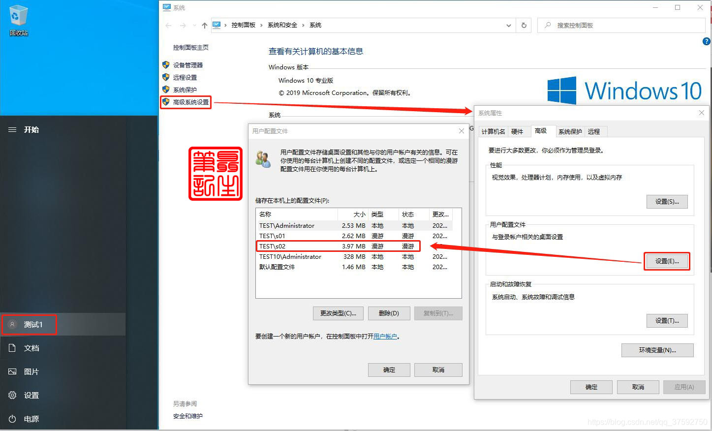The height and width of the screenshot is (431, 712).
Task: Sort profiles by 状态 column header
Action: 414,215
